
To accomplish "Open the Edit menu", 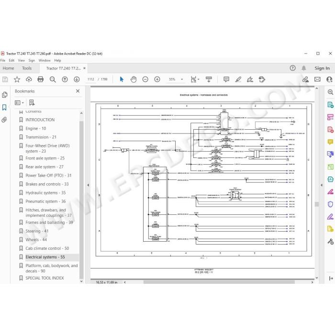I will pyautogui.click(x=11, y=60).
